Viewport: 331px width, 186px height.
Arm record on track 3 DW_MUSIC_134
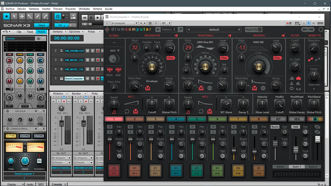[x=97, y=60]
